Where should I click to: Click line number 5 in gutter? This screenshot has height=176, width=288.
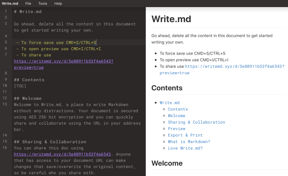pos(6,42)
